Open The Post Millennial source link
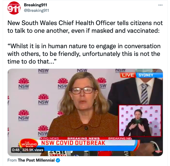 tap(36, 160)
